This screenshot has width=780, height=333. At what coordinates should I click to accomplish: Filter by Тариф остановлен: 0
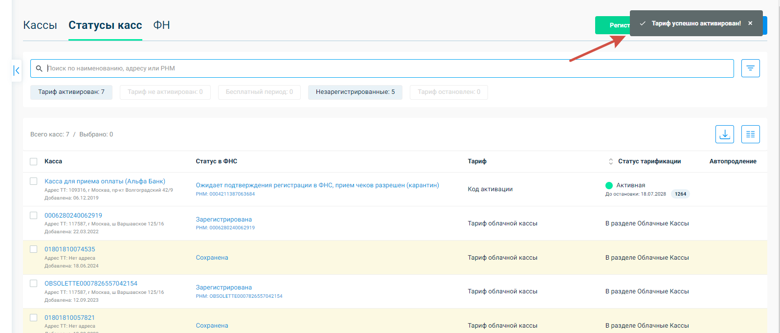449,92
